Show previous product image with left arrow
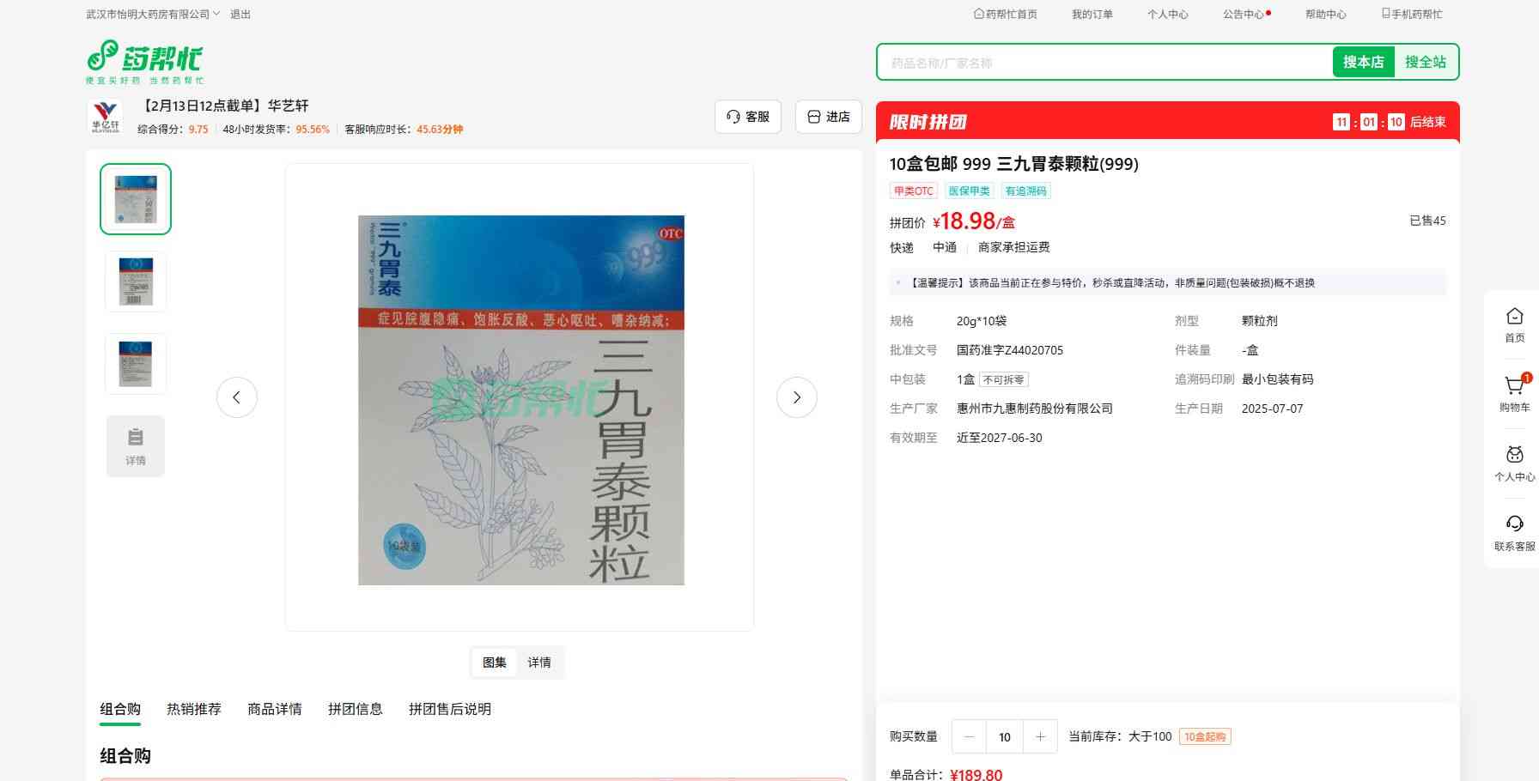Image resolution: width=1539 pixels, height=781 pixels. pos(237,397)
